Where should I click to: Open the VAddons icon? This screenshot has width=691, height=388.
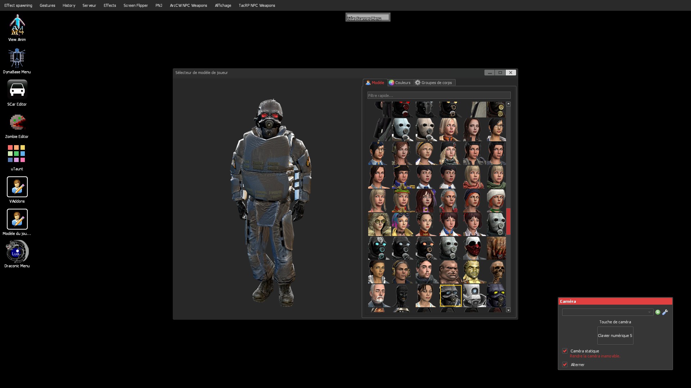click(17, 187)
